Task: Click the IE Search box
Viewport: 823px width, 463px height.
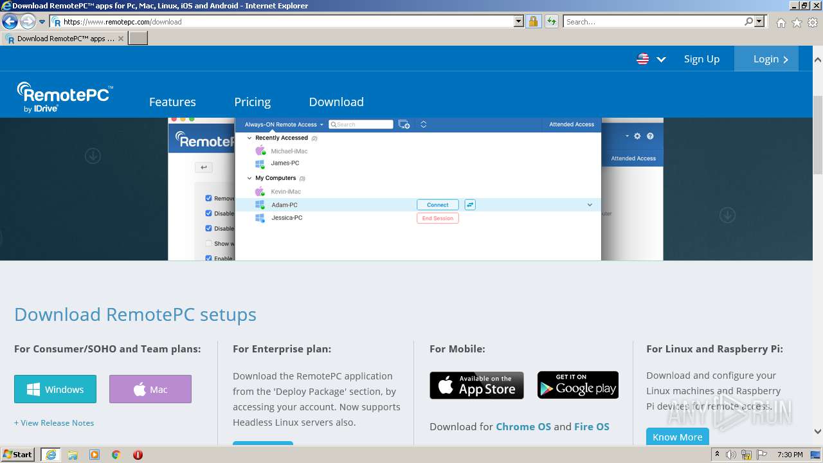Action: point(653,22)
